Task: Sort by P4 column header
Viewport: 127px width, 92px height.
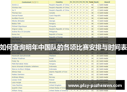Action: 81,2
